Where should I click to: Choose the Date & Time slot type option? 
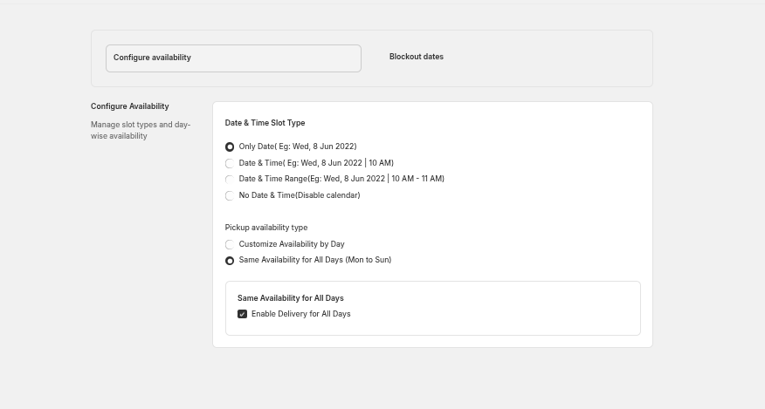pos(230,163)
